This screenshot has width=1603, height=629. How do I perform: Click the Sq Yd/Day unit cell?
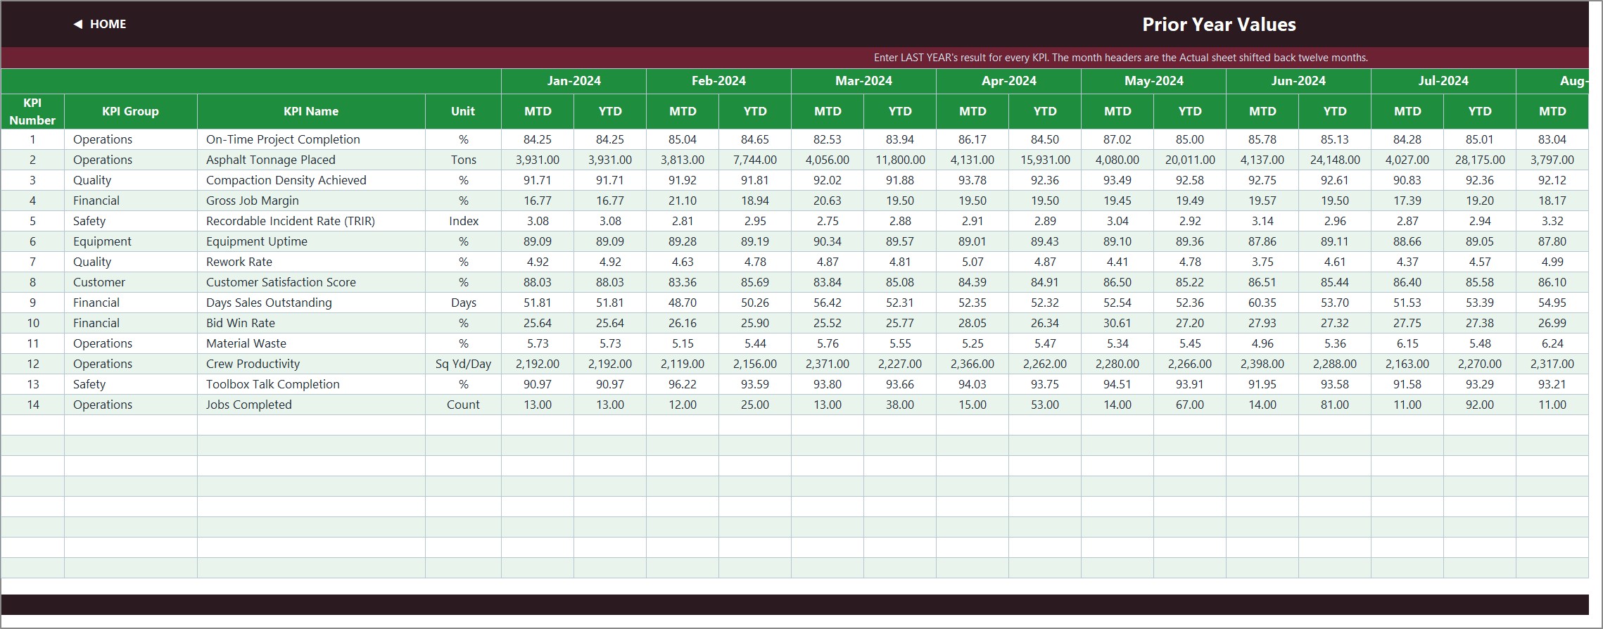coord(463,364)
